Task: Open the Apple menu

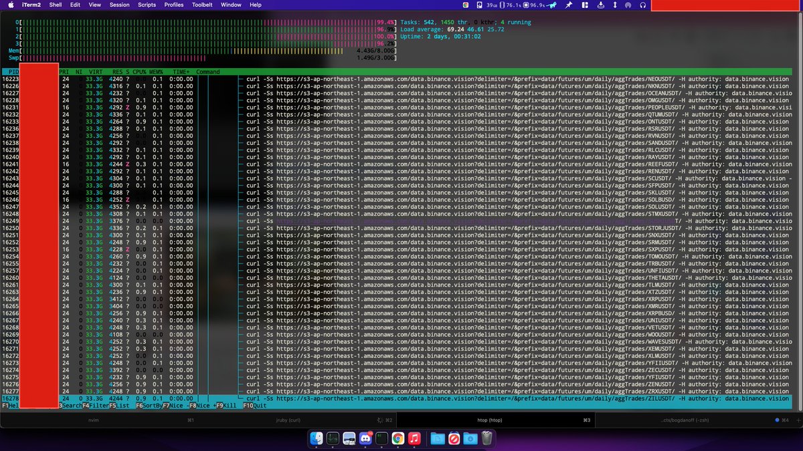Action: click(x=11, y=5)
